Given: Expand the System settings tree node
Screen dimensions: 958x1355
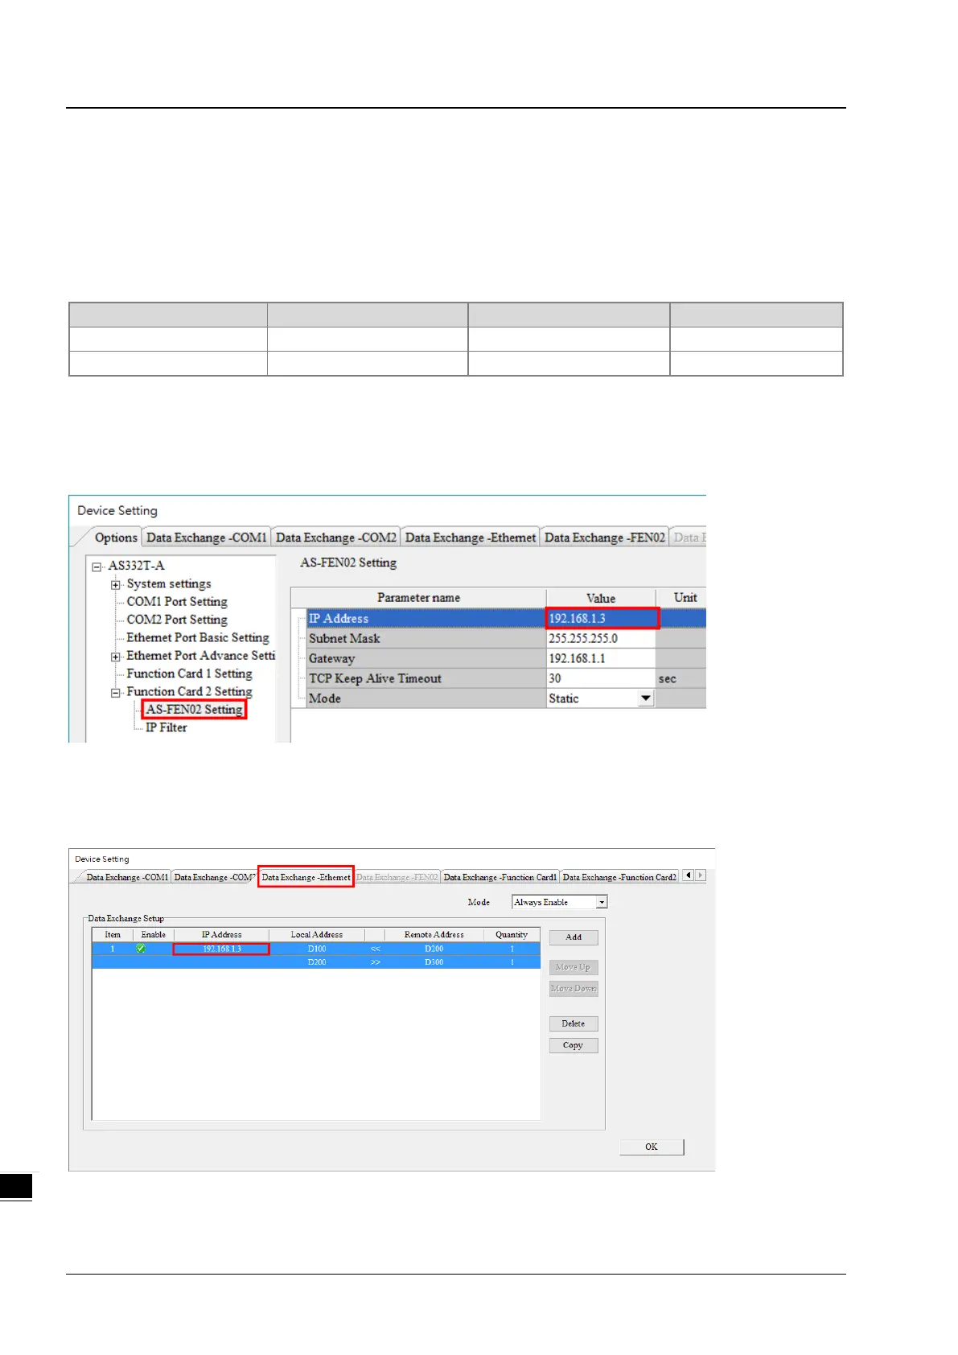Looking at the screenshot, I should tap(116, 585).
